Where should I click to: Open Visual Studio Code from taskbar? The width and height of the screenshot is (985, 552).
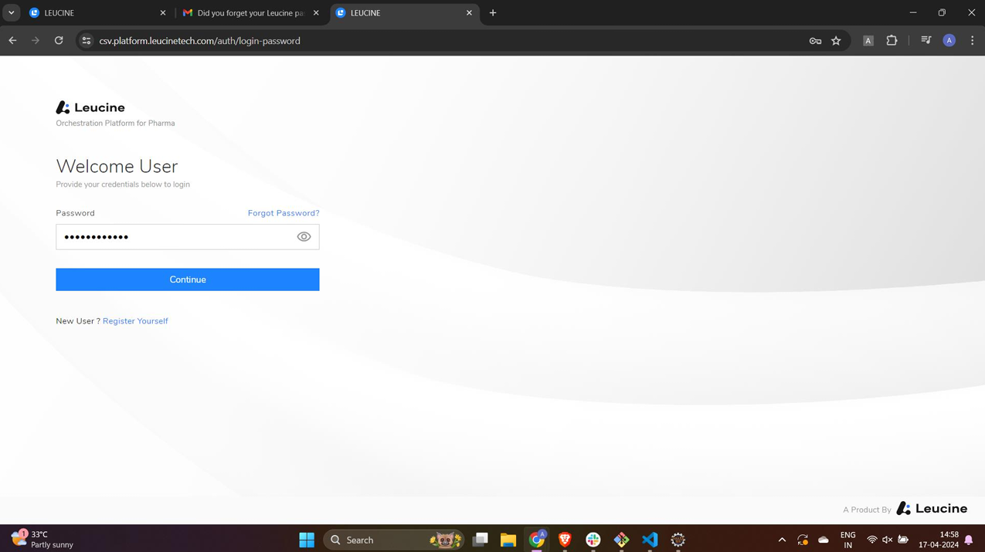pyautogui.click(x=650, y=540)
